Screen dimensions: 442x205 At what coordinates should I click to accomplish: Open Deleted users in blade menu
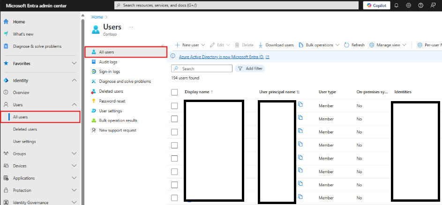111,91
